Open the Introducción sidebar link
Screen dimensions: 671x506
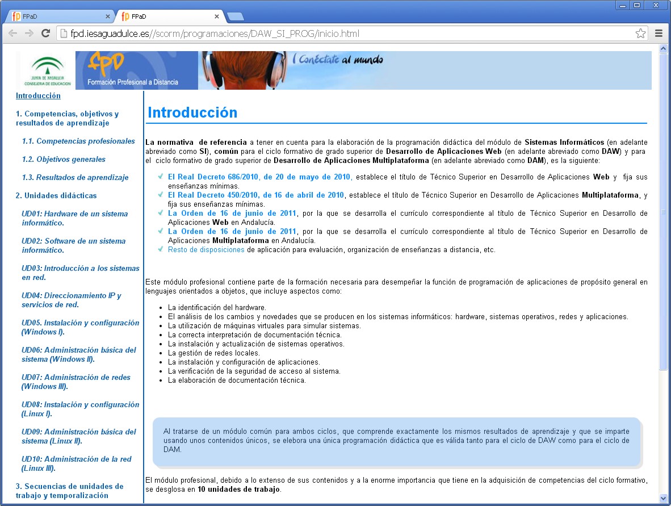pyautogui.click(x=38, y=96)
